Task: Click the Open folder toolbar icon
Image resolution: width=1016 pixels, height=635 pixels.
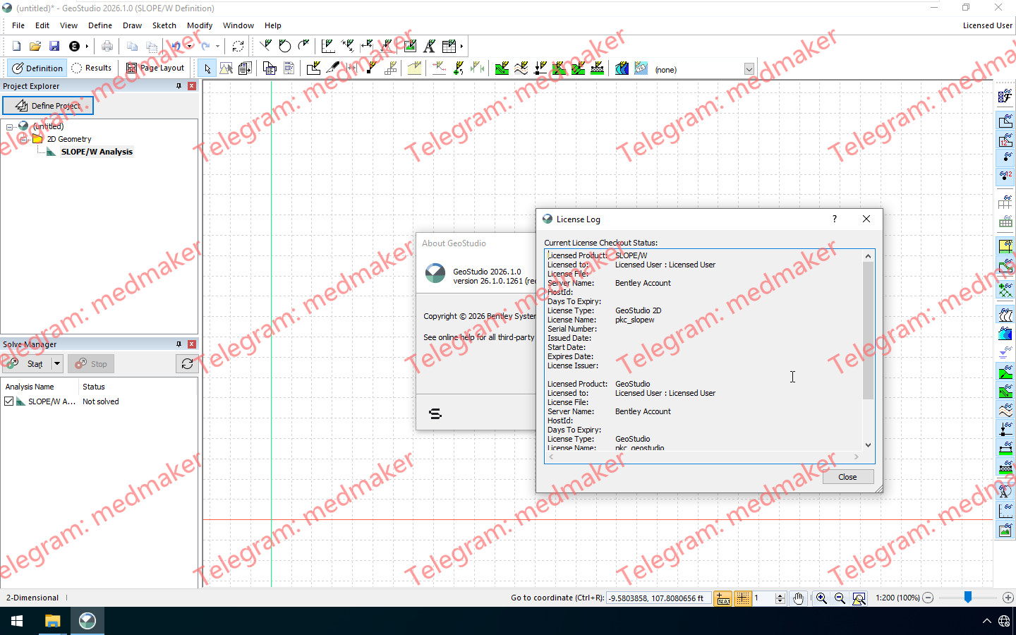Action: (x=35, y=47)
